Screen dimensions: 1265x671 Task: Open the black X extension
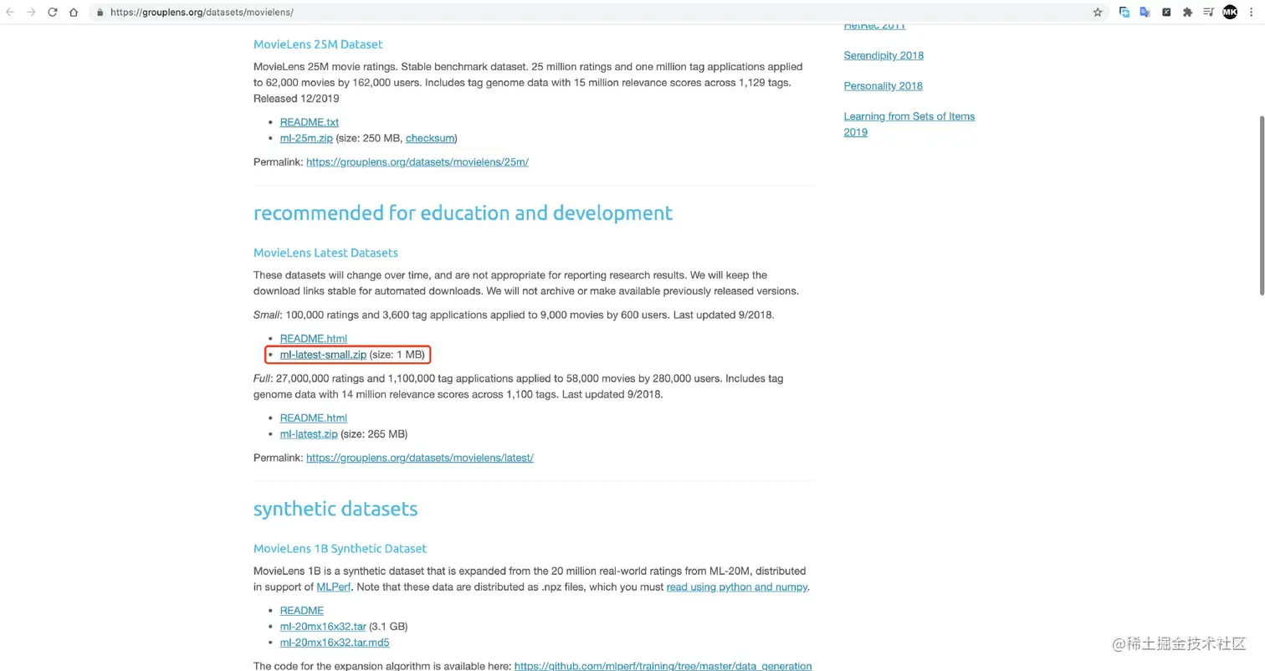click(x=1166, y=13)
